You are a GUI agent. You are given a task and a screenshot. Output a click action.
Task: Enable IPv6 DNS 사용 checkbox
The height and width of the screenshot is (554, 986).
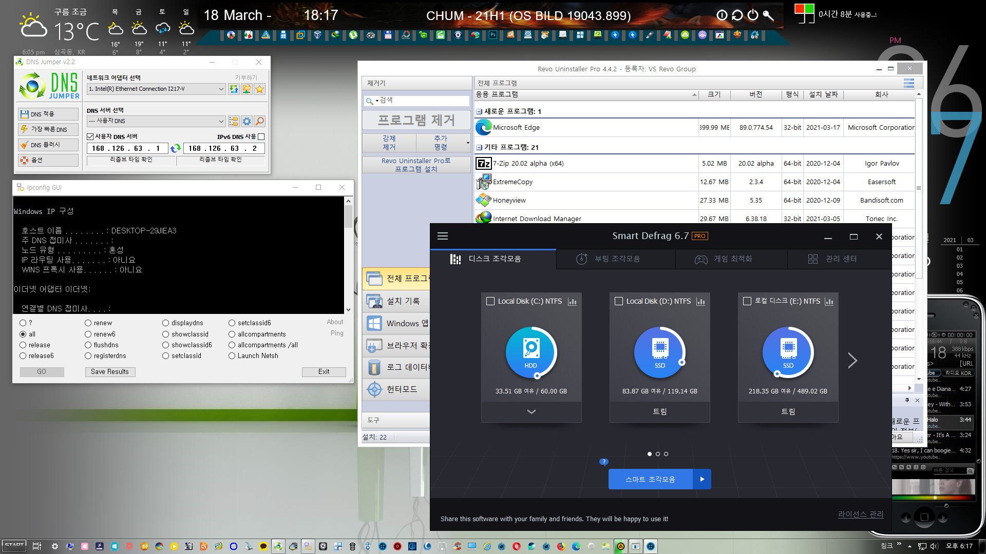coord(261,136)
